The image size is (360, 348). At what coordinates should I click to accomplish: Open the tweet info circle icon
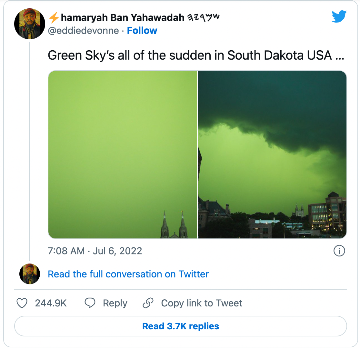coord(339,251)
